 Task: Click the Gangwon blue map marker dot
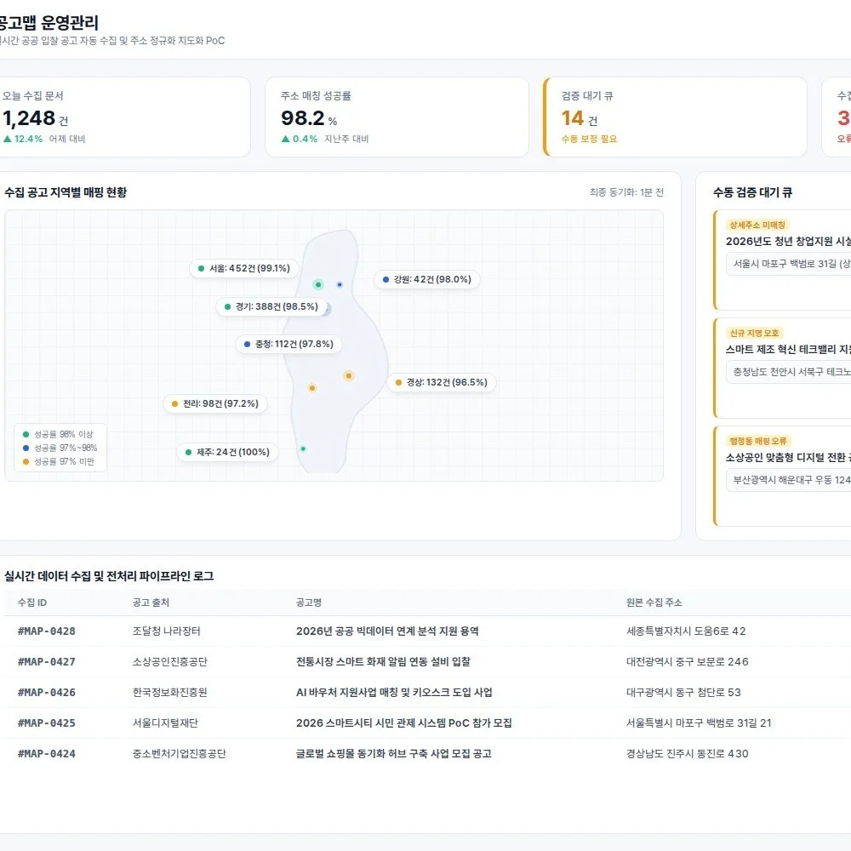click(340, 284)
